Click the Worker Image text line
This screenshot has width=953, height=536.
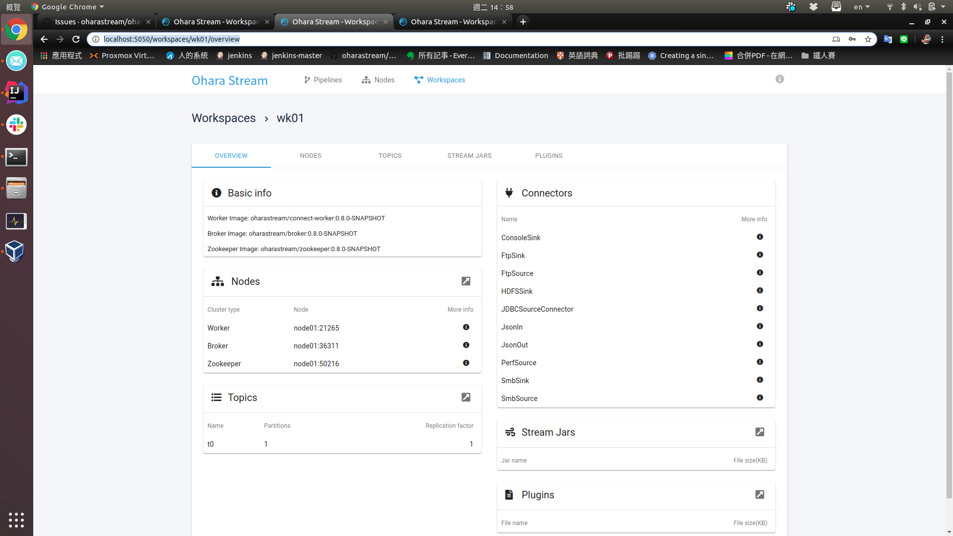point(296,218)
